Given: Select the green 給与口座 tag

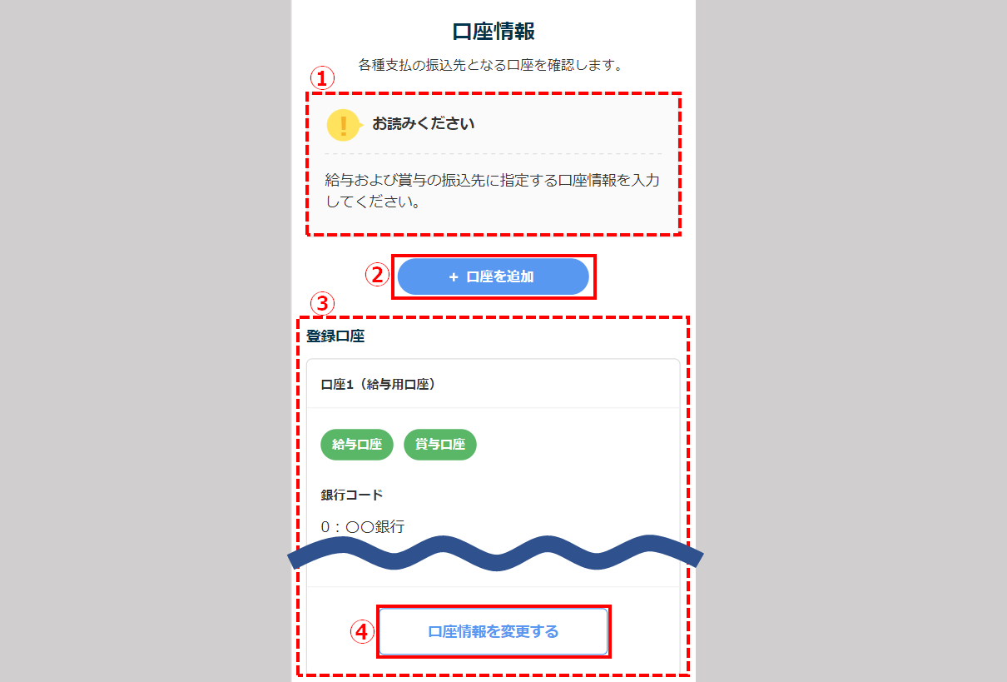Looking at the screenshot, I should [x=357, y=445].
